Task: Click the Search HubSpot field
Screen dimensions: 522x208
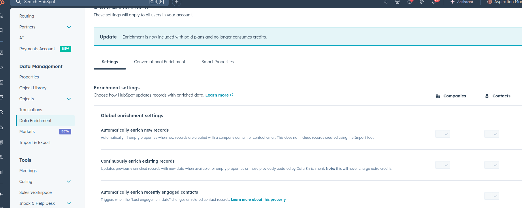Action: click(x=89, y=2)
